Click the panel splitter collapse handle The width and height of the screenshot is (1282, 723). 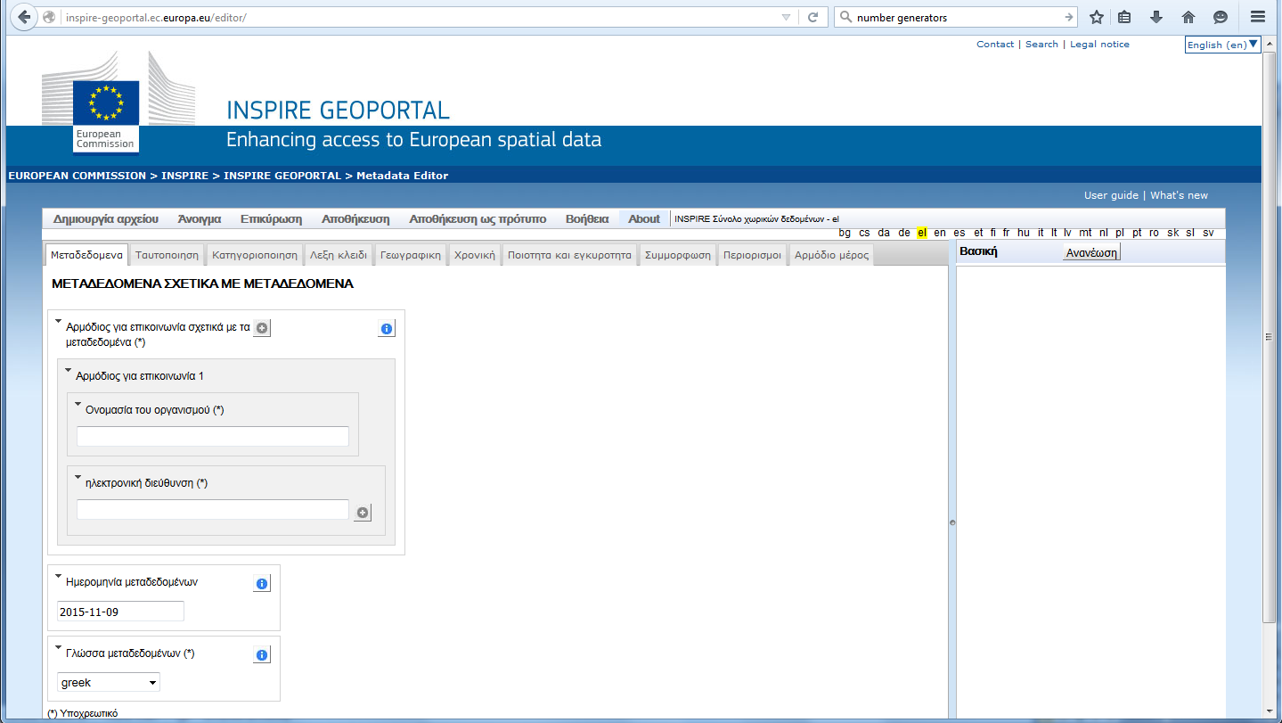click(x=951, y=522)
